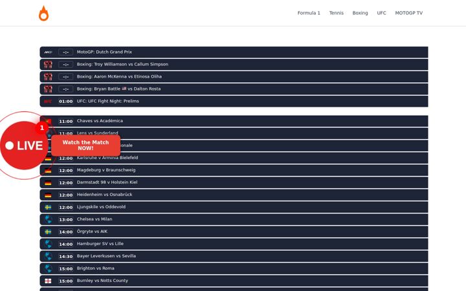Open Heidenheim vs Osnabrück match

point(234,195)
